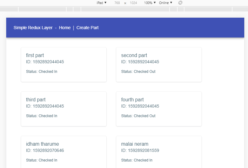
Task: Click ID 1592892081559 text
Action: [140, 150]
